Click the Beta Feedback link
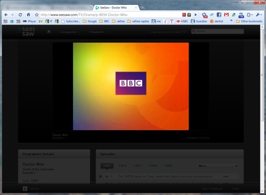The height and width of the screenshot is (195, 266). pyautogui.click(x=212, y=188)
